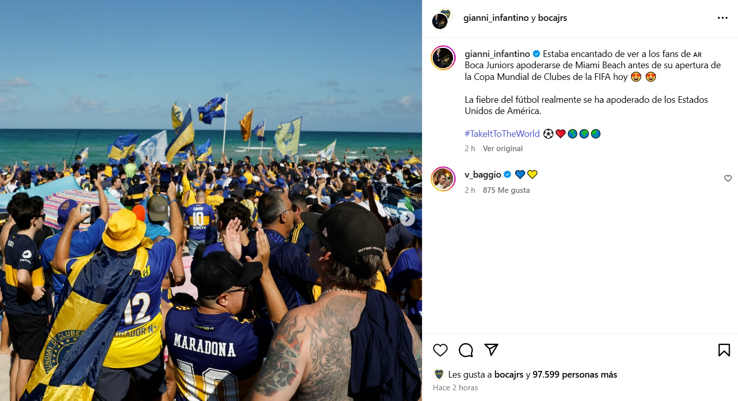The width and height of the screenshot is (738, 401).
Task: Click the Boca Juniors badge beside likes
Action: pyautogui.click(x=439, y=375)
